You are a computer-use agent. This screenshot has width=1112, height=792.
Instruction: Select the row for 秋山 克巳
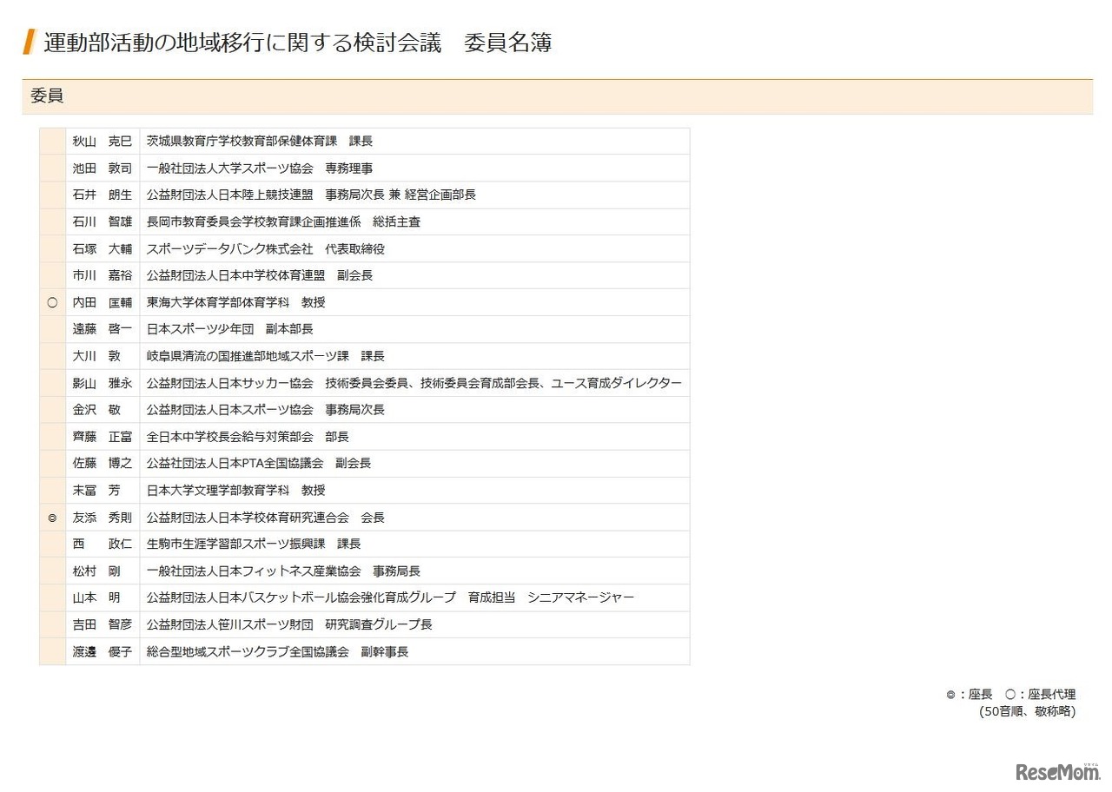(363, 141)
